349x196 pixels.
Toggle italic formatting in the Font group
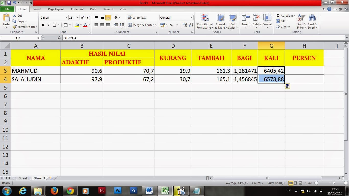[x=48, y=25]
